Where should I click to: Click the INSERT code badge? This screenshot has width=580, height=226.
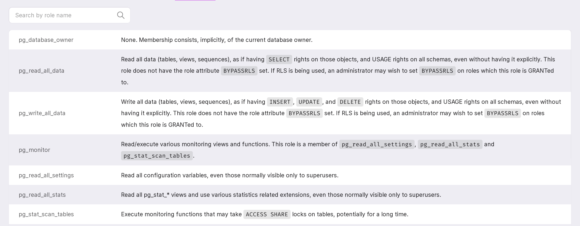[x=280, y=102]
